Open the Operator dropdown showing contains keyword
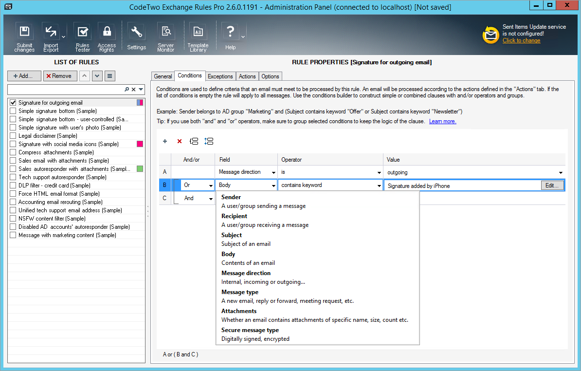The width and height of the screenshot is (581, 371). 380,185
